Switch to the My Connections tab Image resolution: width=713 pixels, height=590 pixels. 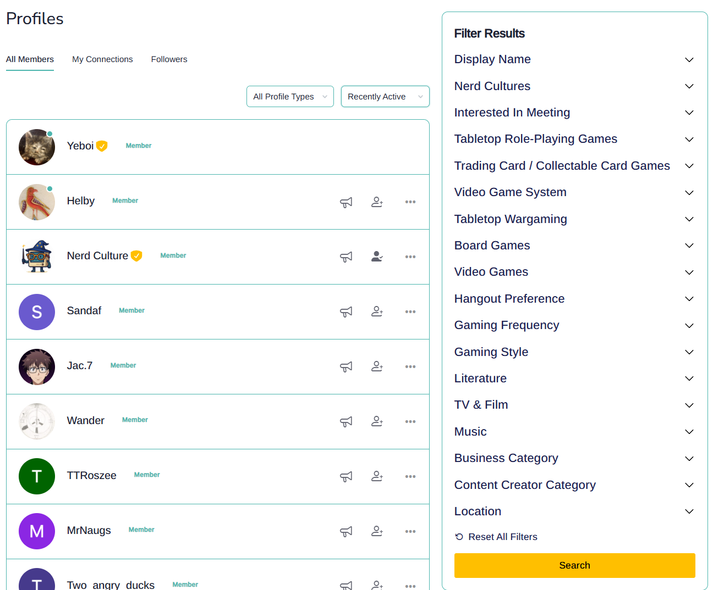click(102, 59)
